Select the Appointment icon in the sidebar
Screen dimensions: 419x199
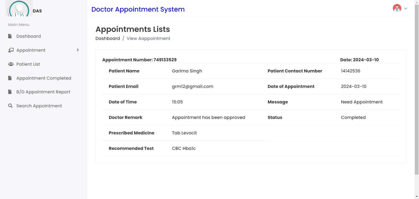(x=11, y=50)
